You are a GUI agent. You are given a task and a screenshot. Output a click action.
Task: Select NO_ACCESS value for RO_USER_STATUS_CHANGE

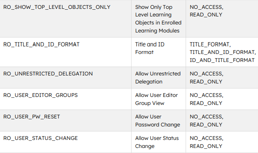tap(205, 138)
